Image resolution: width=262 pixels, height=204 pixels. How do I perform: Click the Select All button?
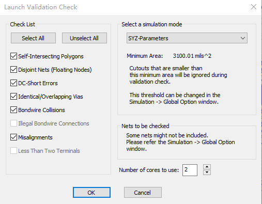(33, 38)
